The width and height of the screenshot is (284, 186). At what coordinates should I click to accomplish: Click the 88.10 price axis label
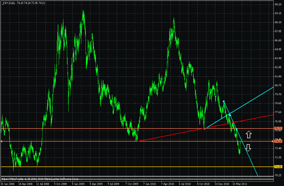(x=278, y=22)
